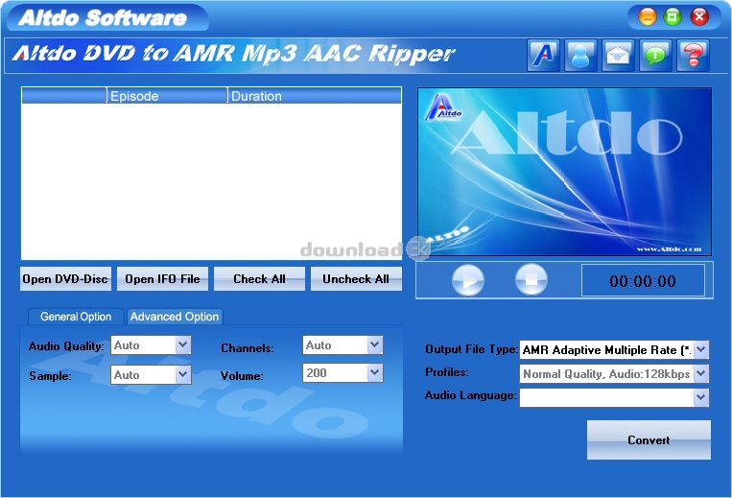The width and height of the screenshot is (732, 498).
Task: Click the blank first column header
Action: tap(64, 96)
